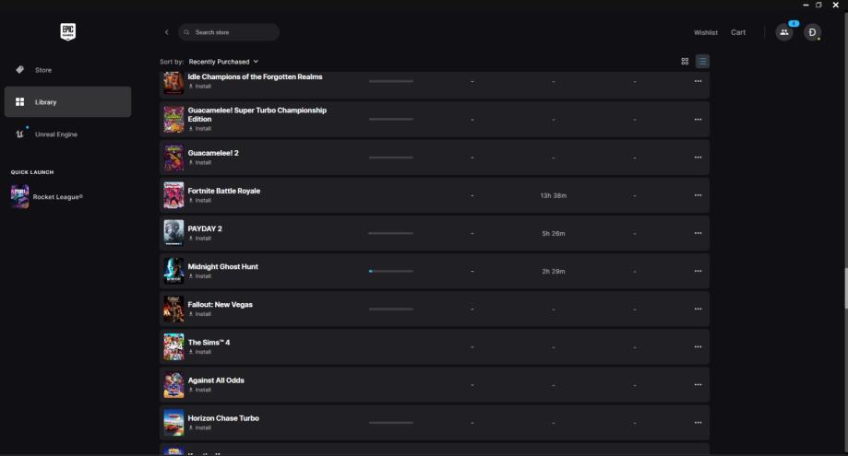
Task: Open the user profile avatar
Action: (812, 32)
